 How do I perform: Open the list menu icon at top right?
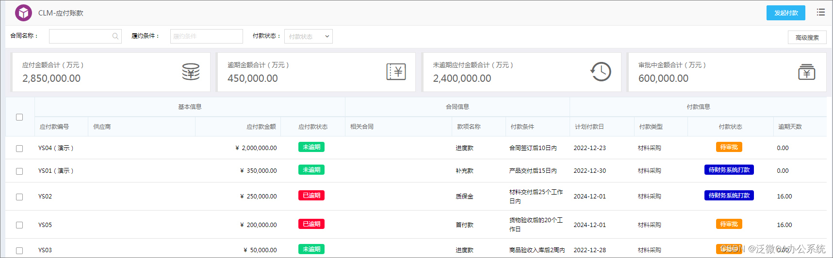pos(820,13)
